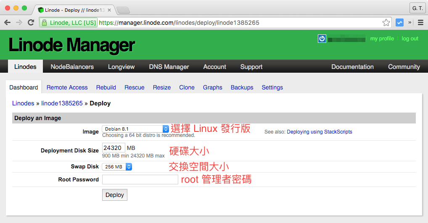The image size is (428, 223).
Task: Open the Account navigation item
Action: point(214,67)
